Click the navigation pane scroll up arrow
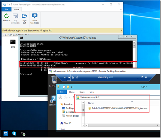 click(83, 102)
